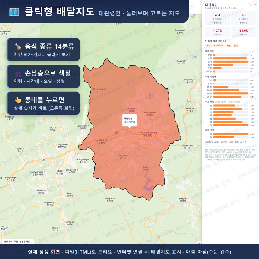This screenshot has width=259, height=259.
Task: Click the 전체 음식 · 주민 1천명당 배달 legend
Action: point(17,242)
